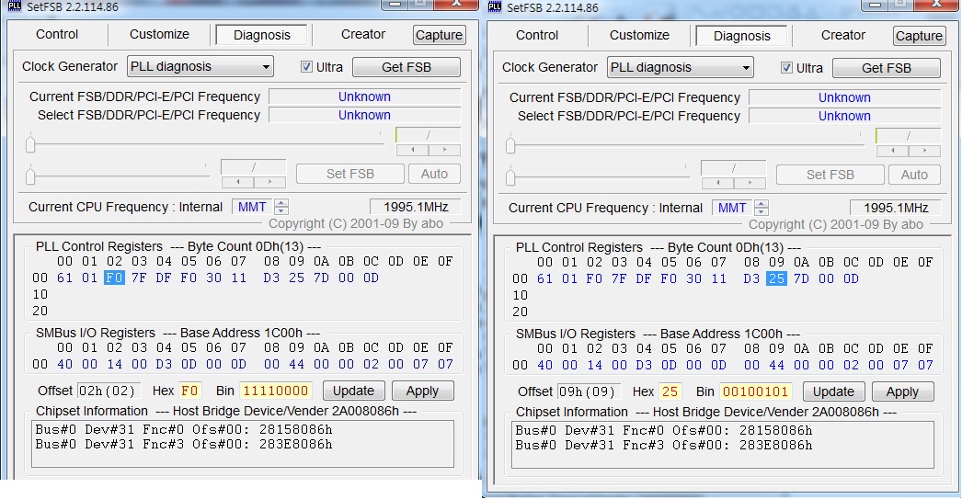Image resolution: width=962 pixels, height=499 pixels.
Task: Click the Set FSB button in left window
Action: pos(349,174)
